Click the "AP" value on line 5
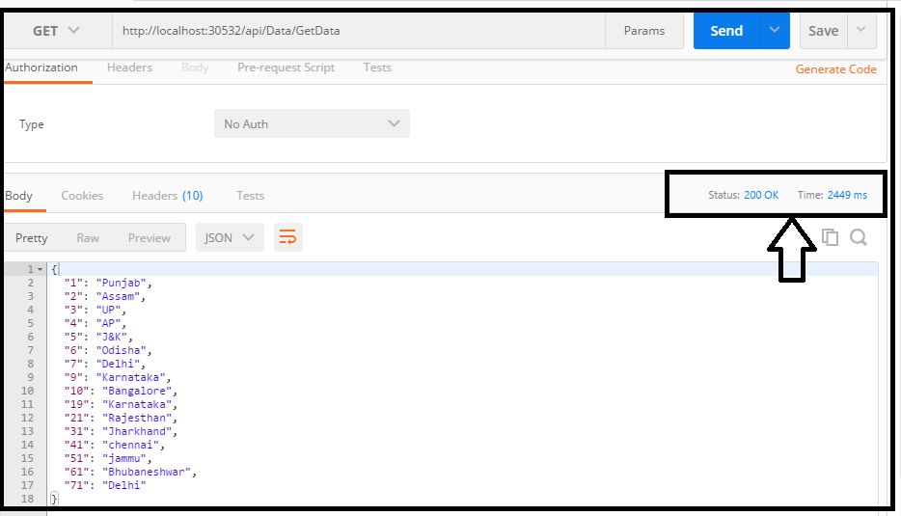Screen dimensions: 901x516 click(x=108, y=323)
